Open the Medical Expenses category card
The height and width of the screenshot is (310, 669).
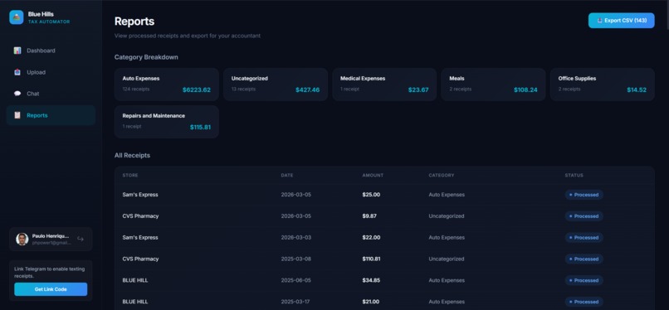click(384, 85)
